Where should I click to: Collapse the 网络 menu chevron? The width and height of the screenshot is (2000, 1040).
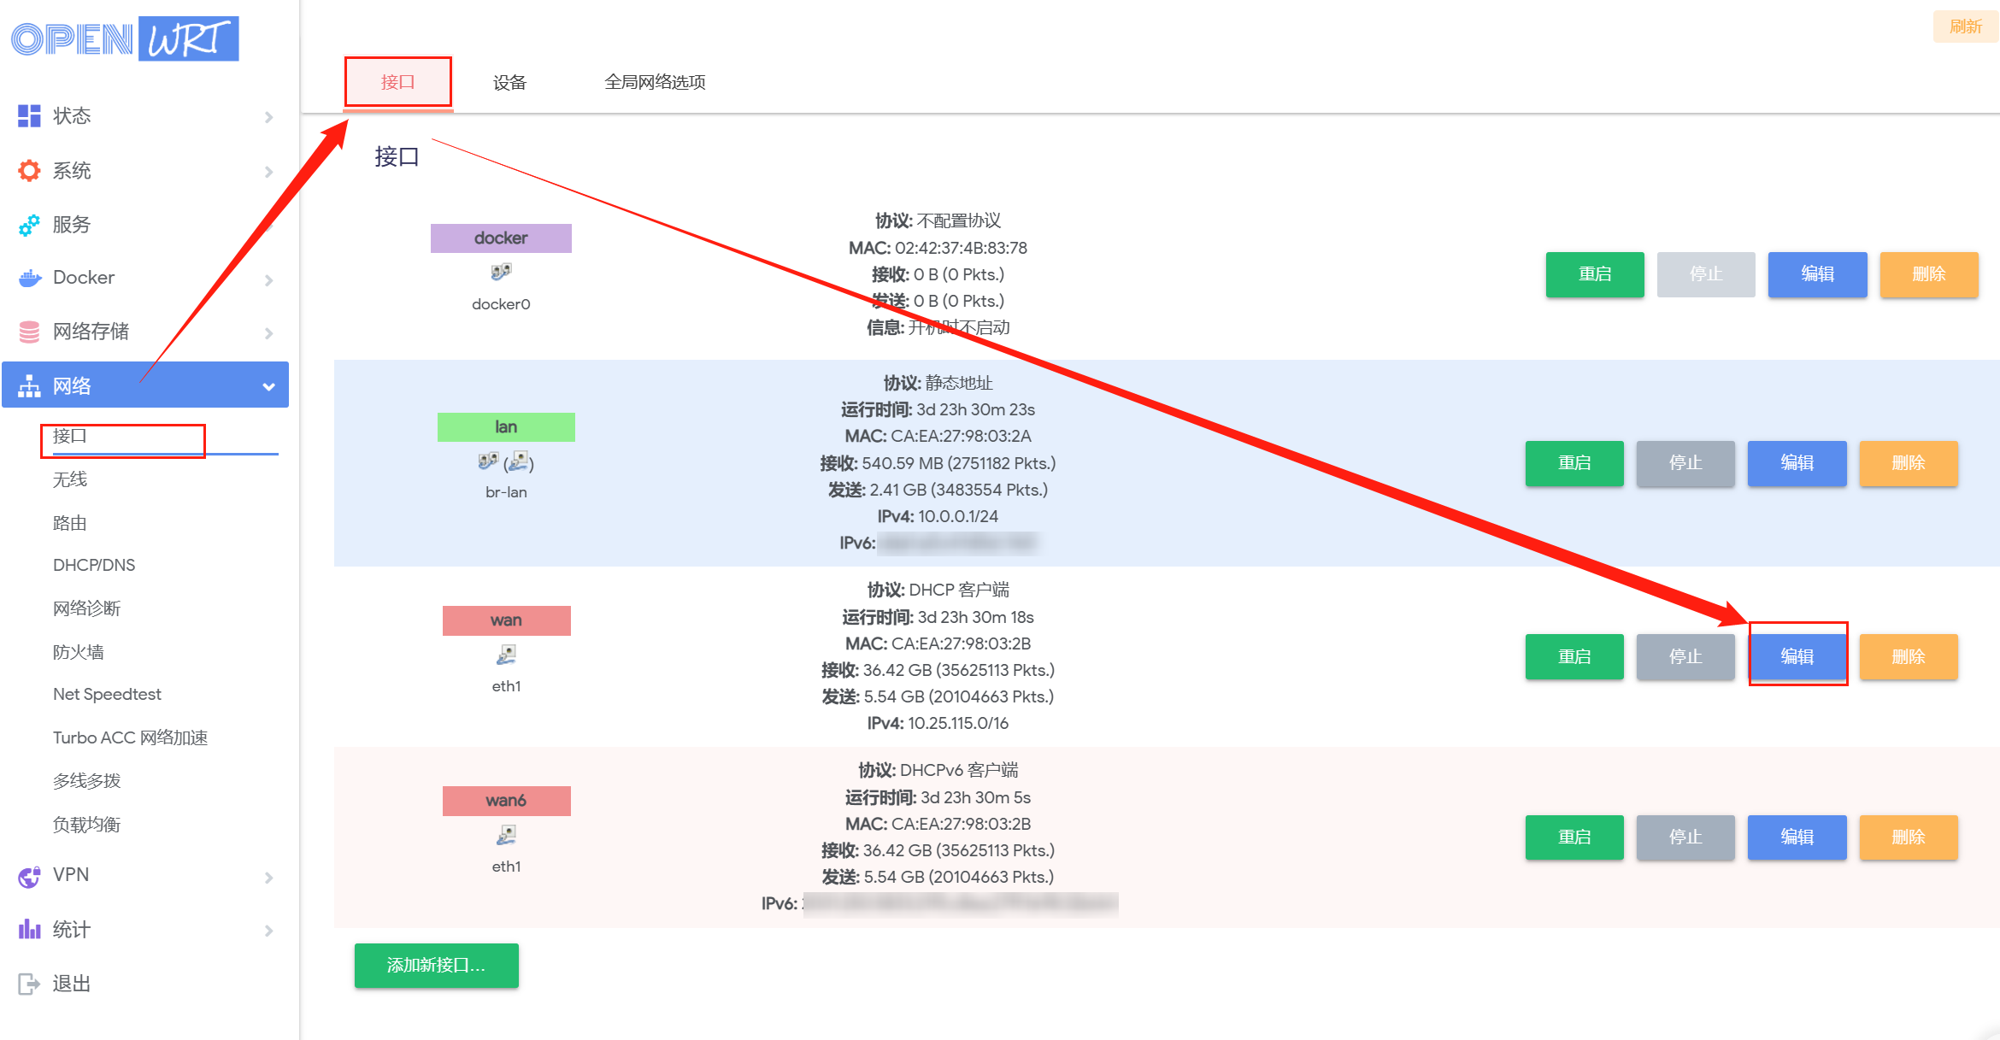tap(268, 386)
